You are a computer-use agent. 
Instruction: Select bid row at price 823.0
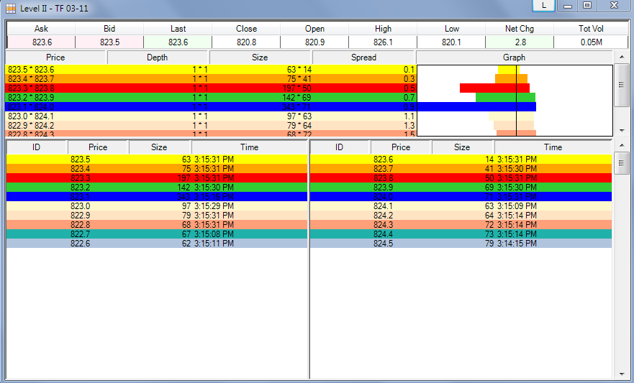pos(157,206)
